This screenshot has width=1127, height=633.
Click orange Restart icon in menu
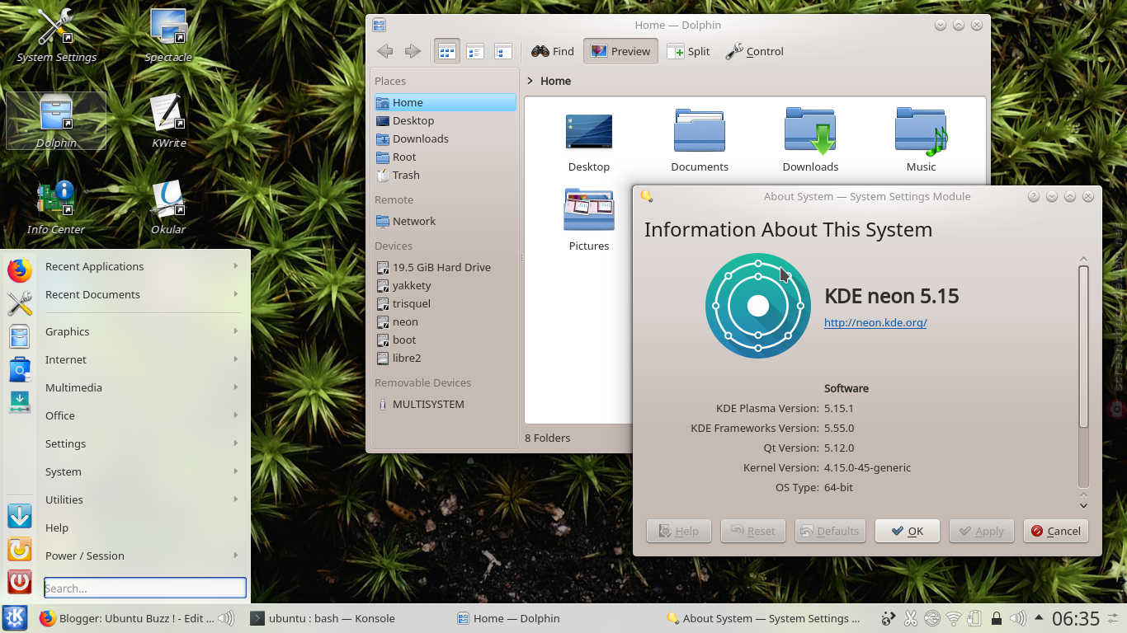pos(20,549)
